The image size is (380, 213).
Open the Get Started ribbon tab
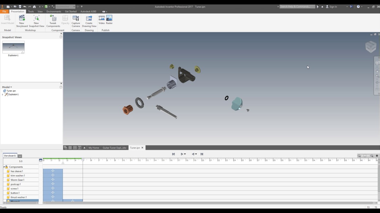point(71,12)
